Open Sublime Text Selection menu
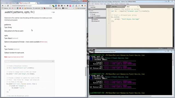The image size is (175, 98). (x=97, y=4)
